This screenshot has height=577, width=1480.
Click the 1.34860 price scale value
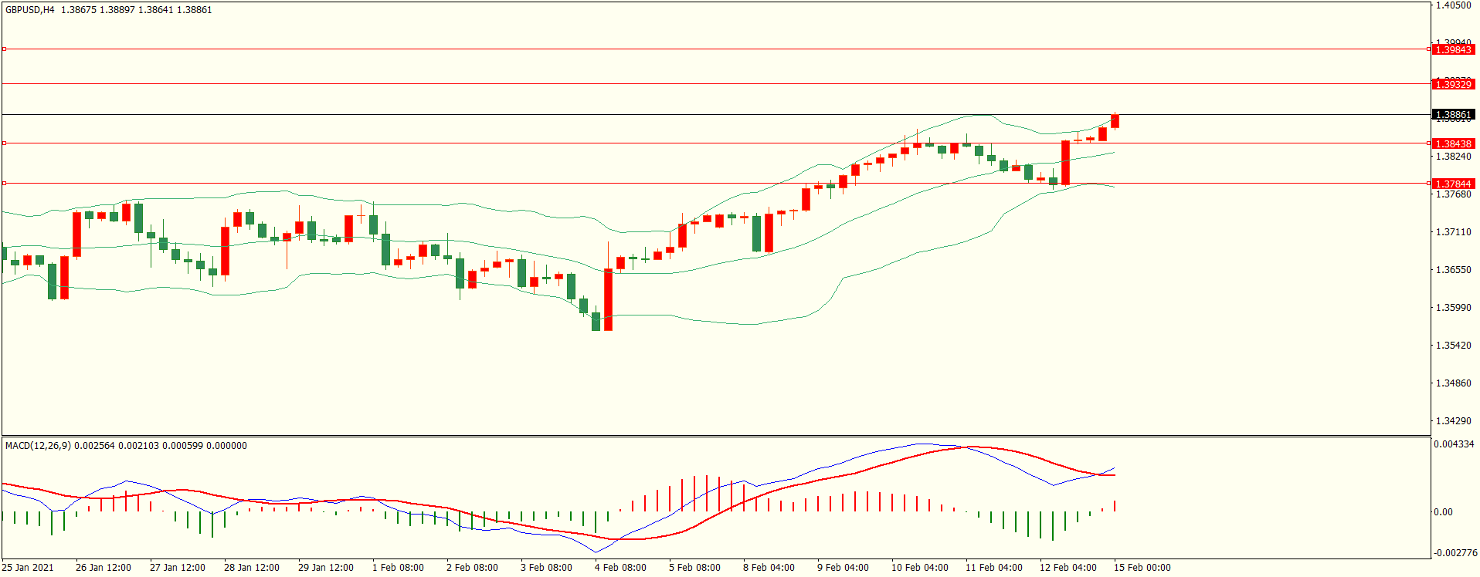(1453, 383)
